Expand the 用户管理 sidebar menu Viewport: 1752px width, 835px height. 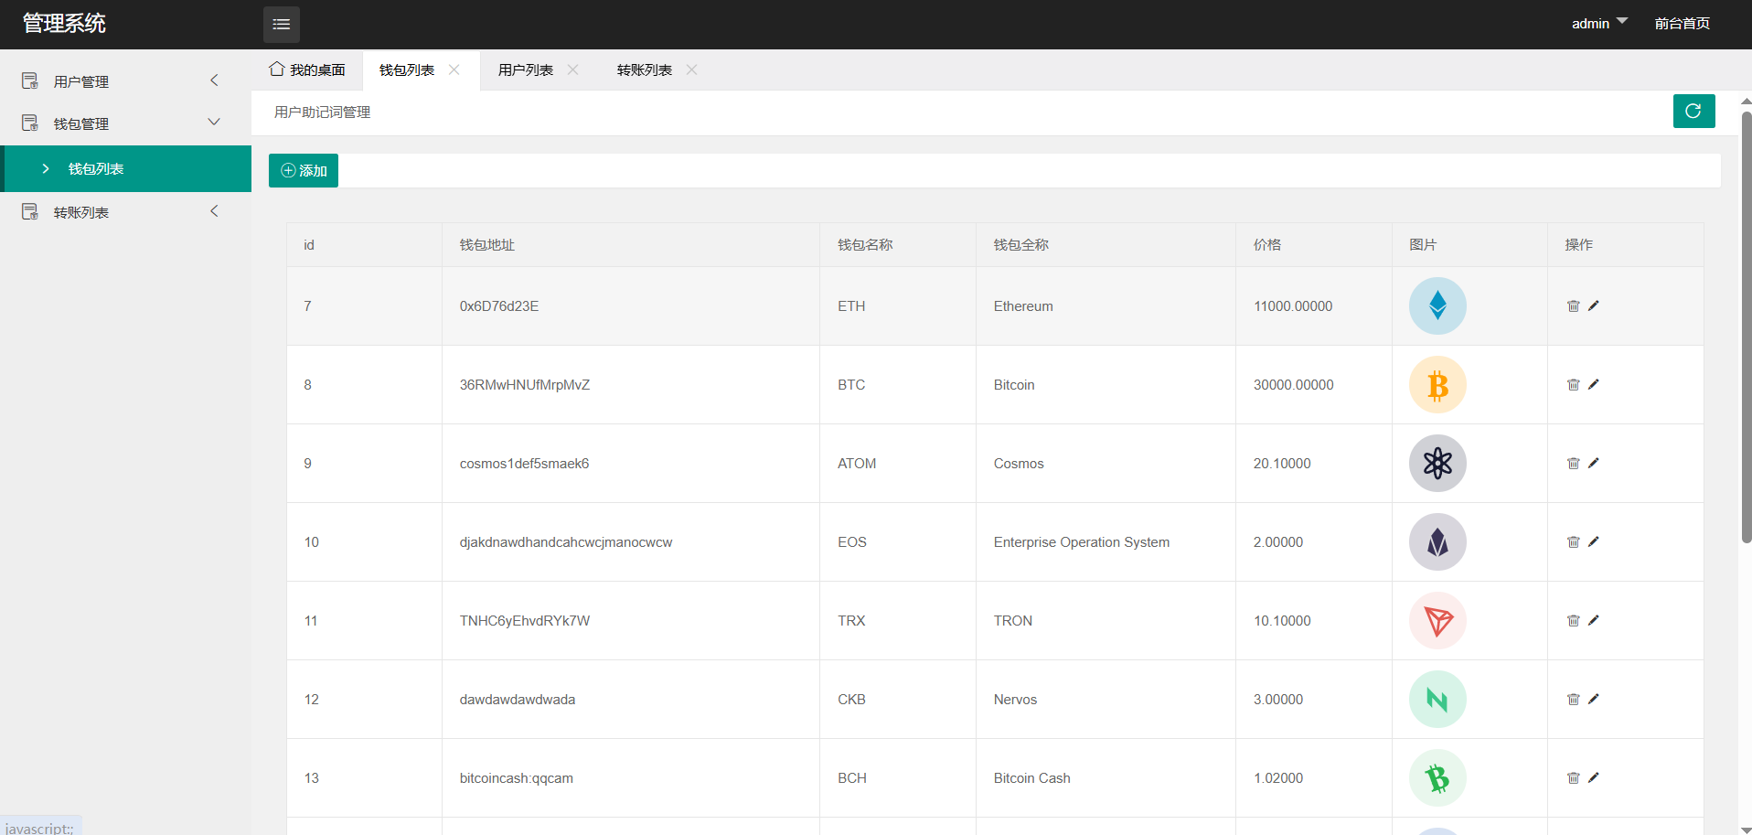[80, 81]
